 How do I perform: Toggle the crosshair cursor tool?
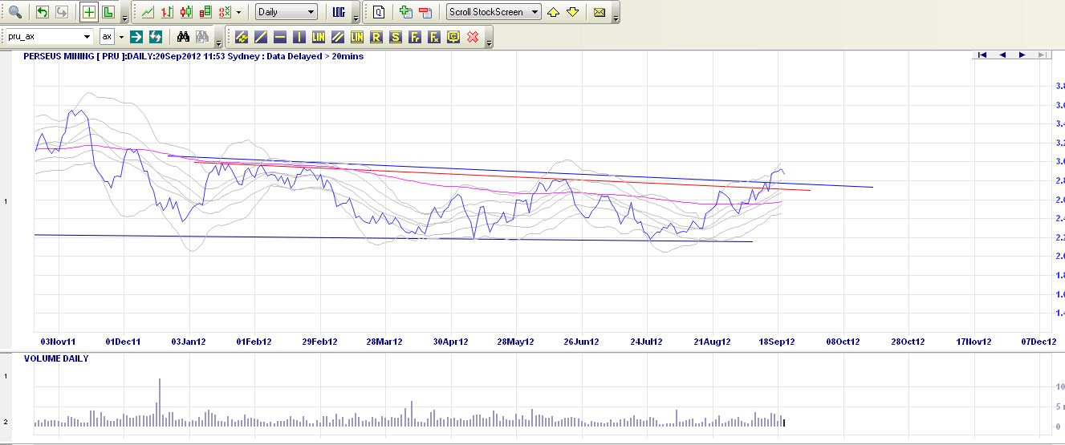[x=89, y=12]
